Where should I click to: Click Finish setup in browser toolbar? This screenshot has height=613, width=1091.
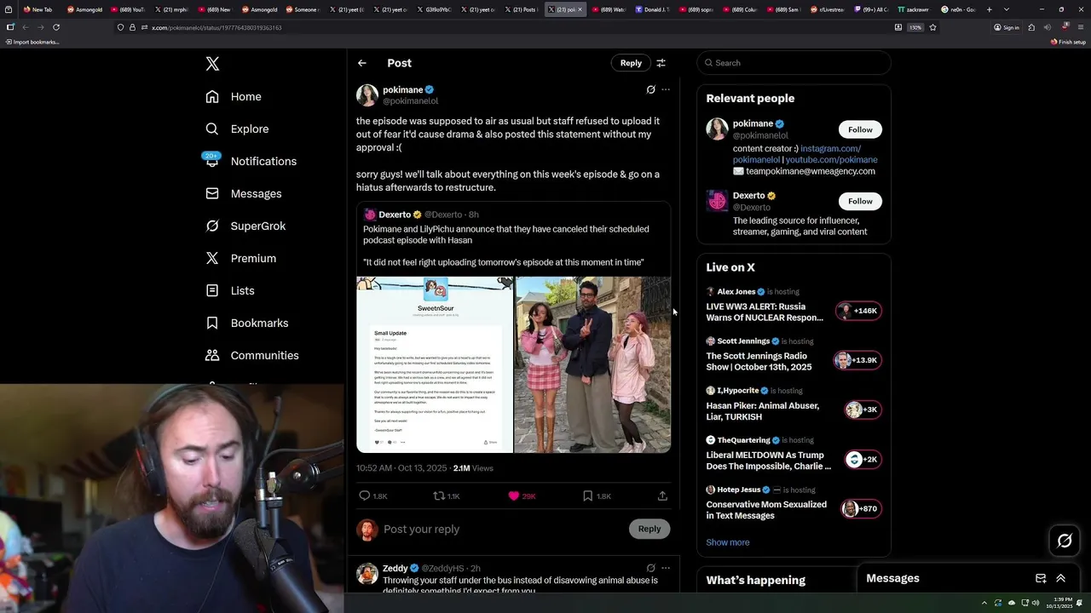pyautogui.click(x=1069, y=42)
